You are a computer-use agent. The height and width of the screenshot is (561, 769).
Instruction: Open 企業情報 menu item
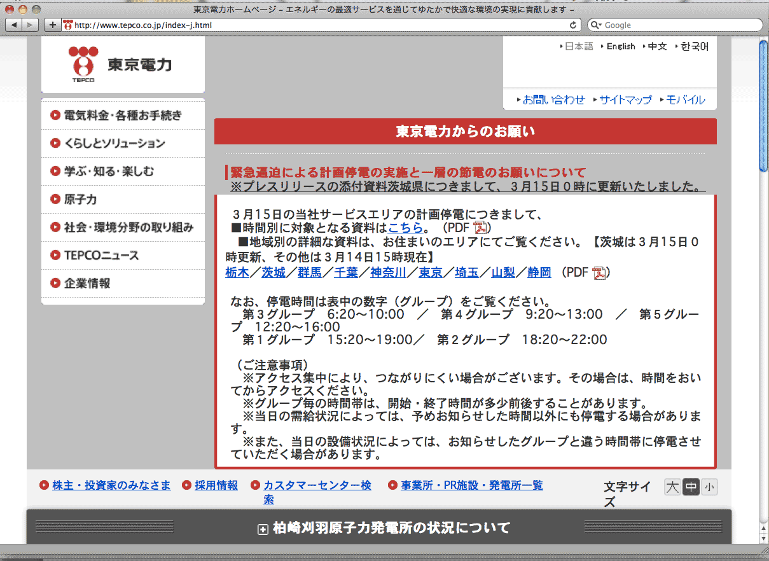123,283
